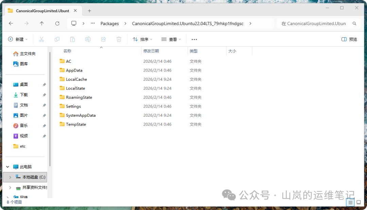Click the Refresh icon in the address bar

[57, 23]
